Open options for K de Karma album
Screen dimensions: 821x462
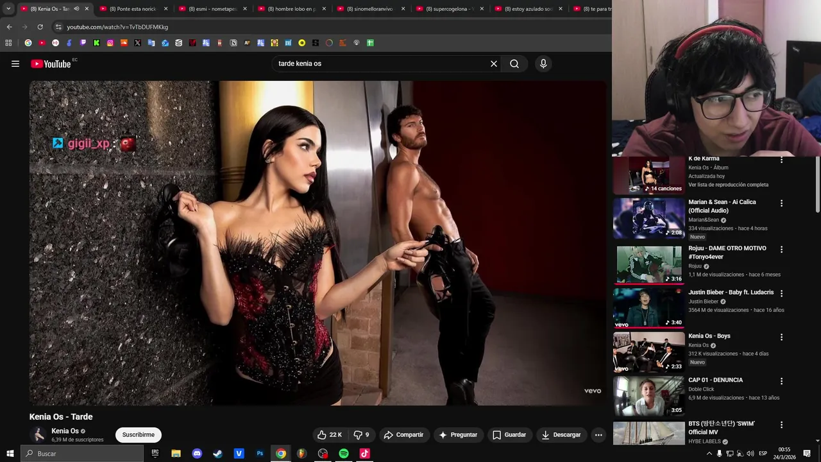pyautogui.click(x=781, y=160)
